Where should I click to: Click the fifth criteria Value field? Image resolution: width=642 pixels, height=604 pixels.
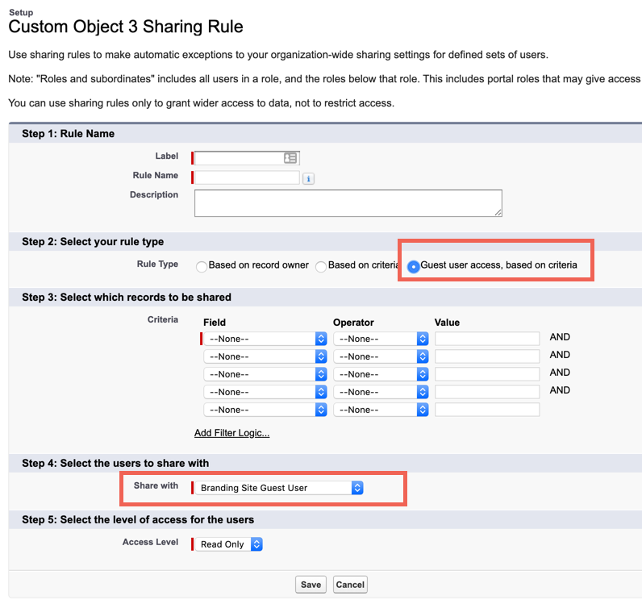(487, 410)
